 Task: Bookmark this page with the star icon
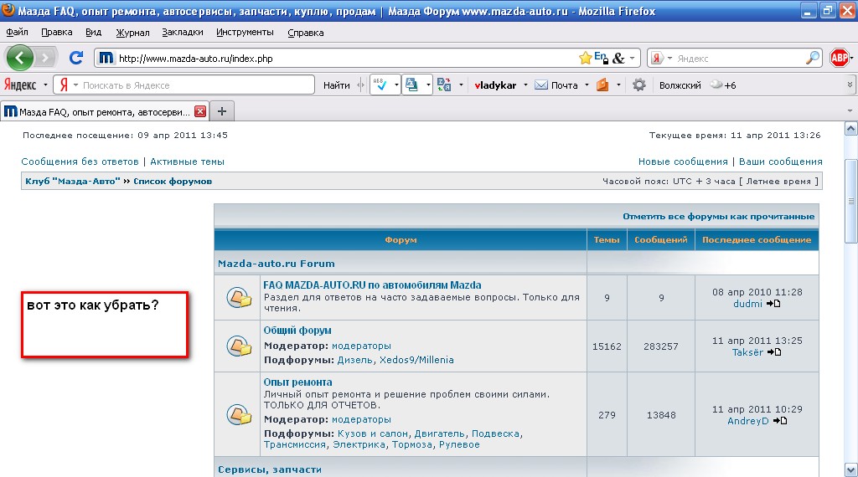tap(585, 58)
